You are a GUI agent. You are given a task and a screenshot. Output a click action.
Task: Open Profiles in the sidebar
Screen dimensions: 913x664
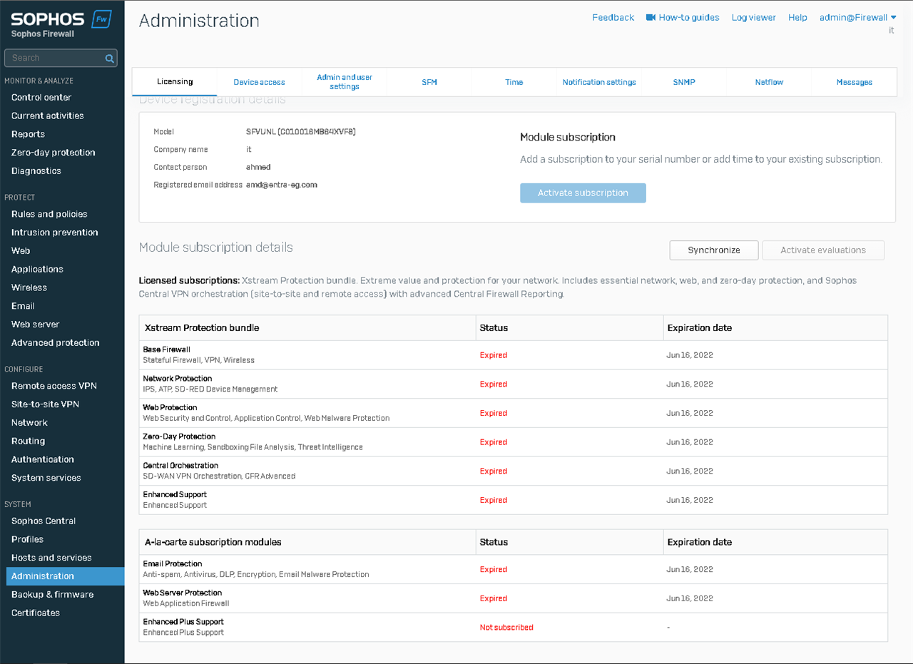(x=27, y=540)
